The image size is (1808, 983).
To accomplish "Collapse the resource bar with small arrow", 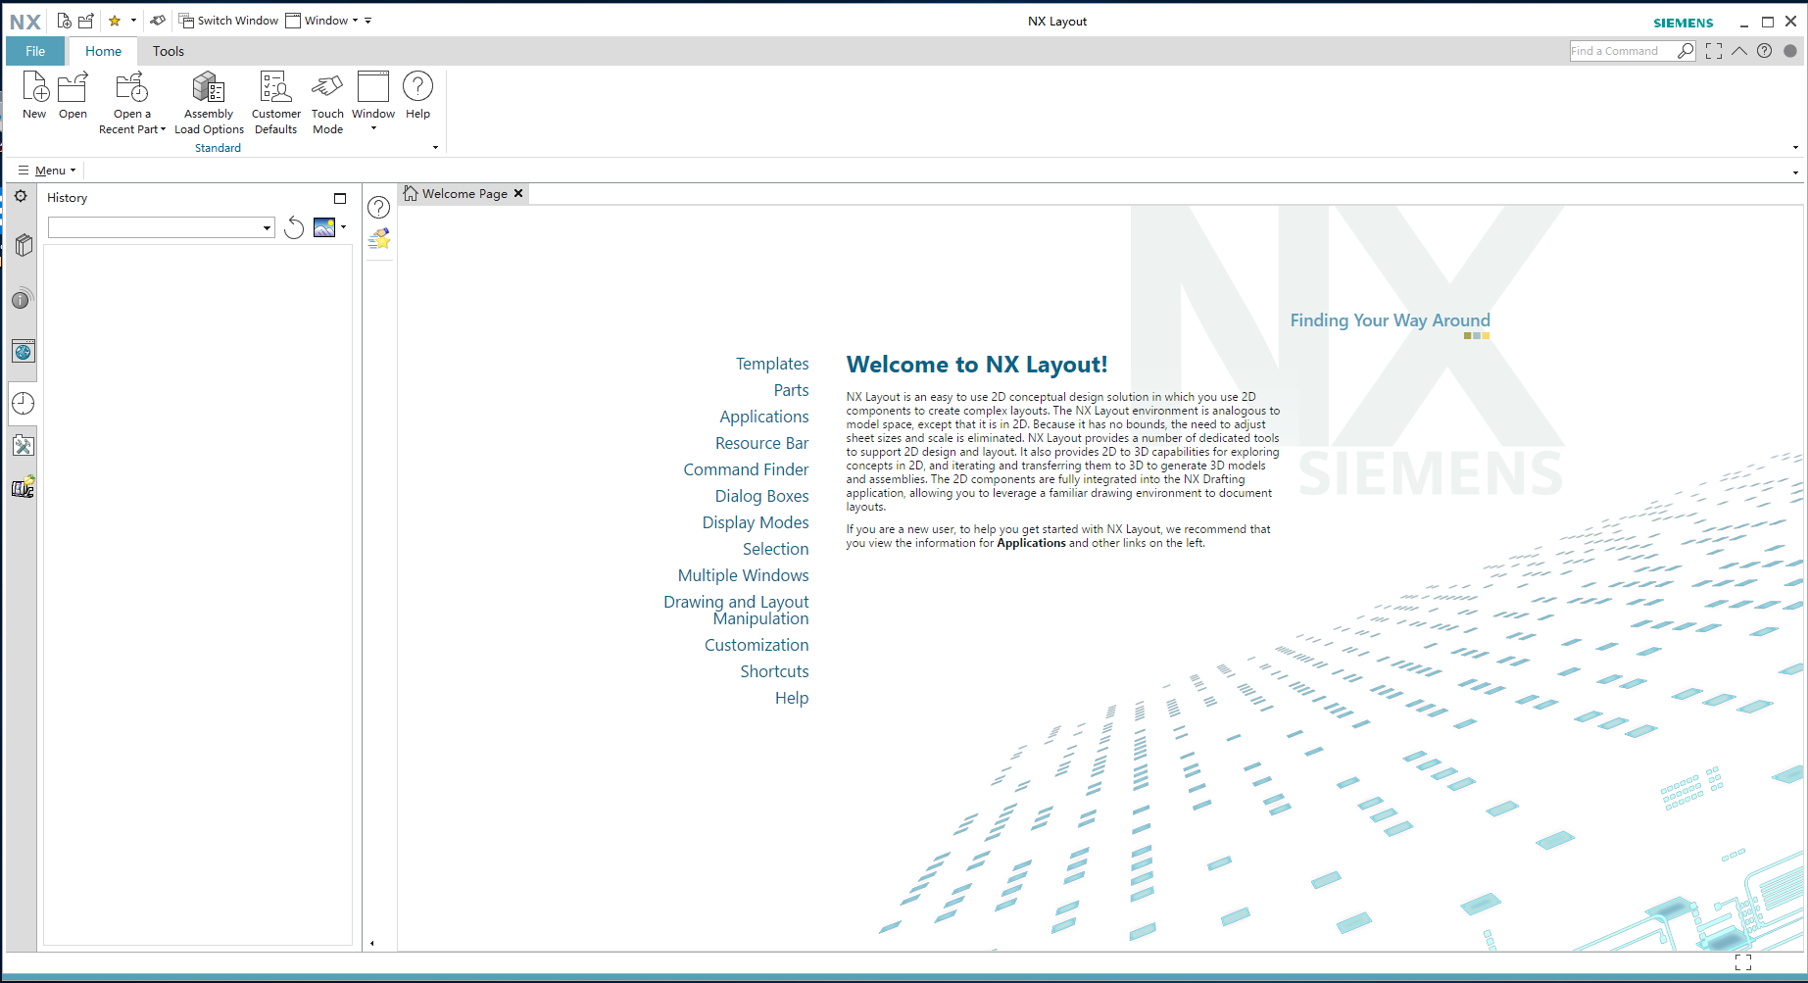I will coord(372,943).
